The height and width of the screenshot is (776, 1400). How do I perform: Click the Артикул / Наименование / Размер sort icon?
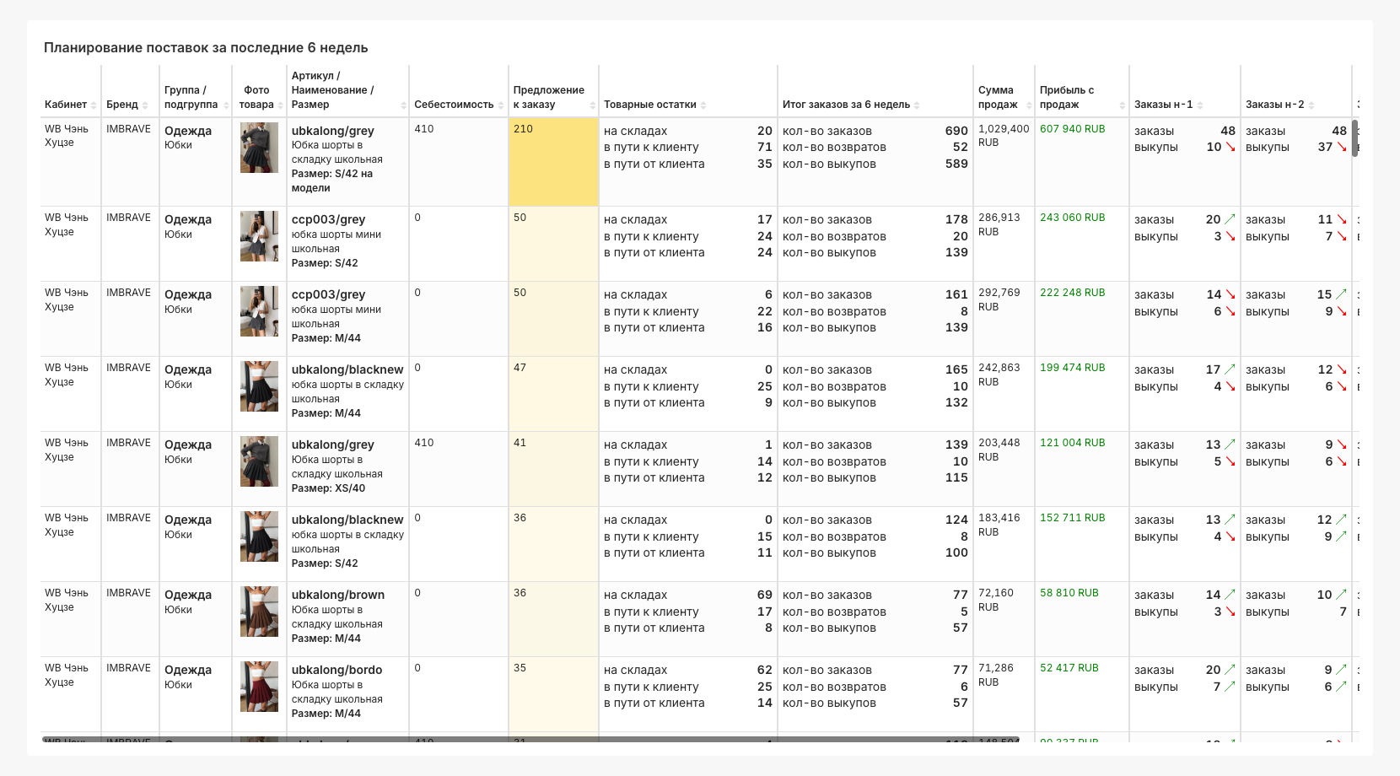pyautogui.click(x=403, y=105)
